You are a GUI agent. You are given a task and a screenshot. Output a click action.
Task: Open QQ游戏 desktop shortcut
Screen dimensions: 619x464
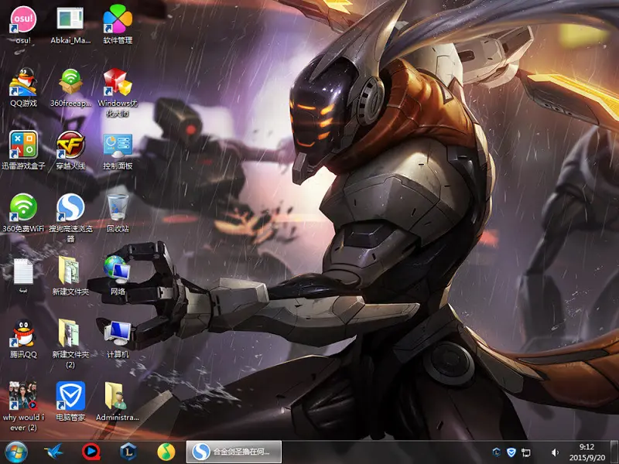(x=23, y=87)
